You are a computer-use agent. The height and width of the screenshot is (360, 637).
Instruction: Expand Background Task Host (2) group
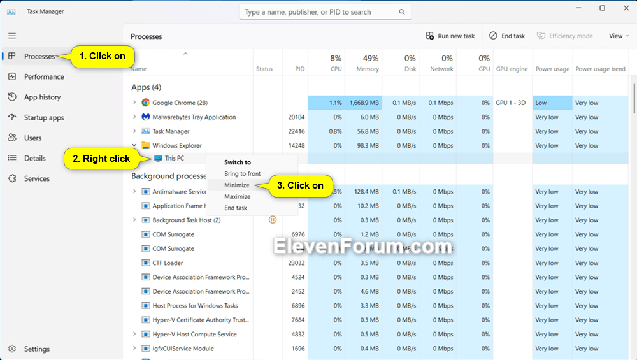(x=134, y=220)
